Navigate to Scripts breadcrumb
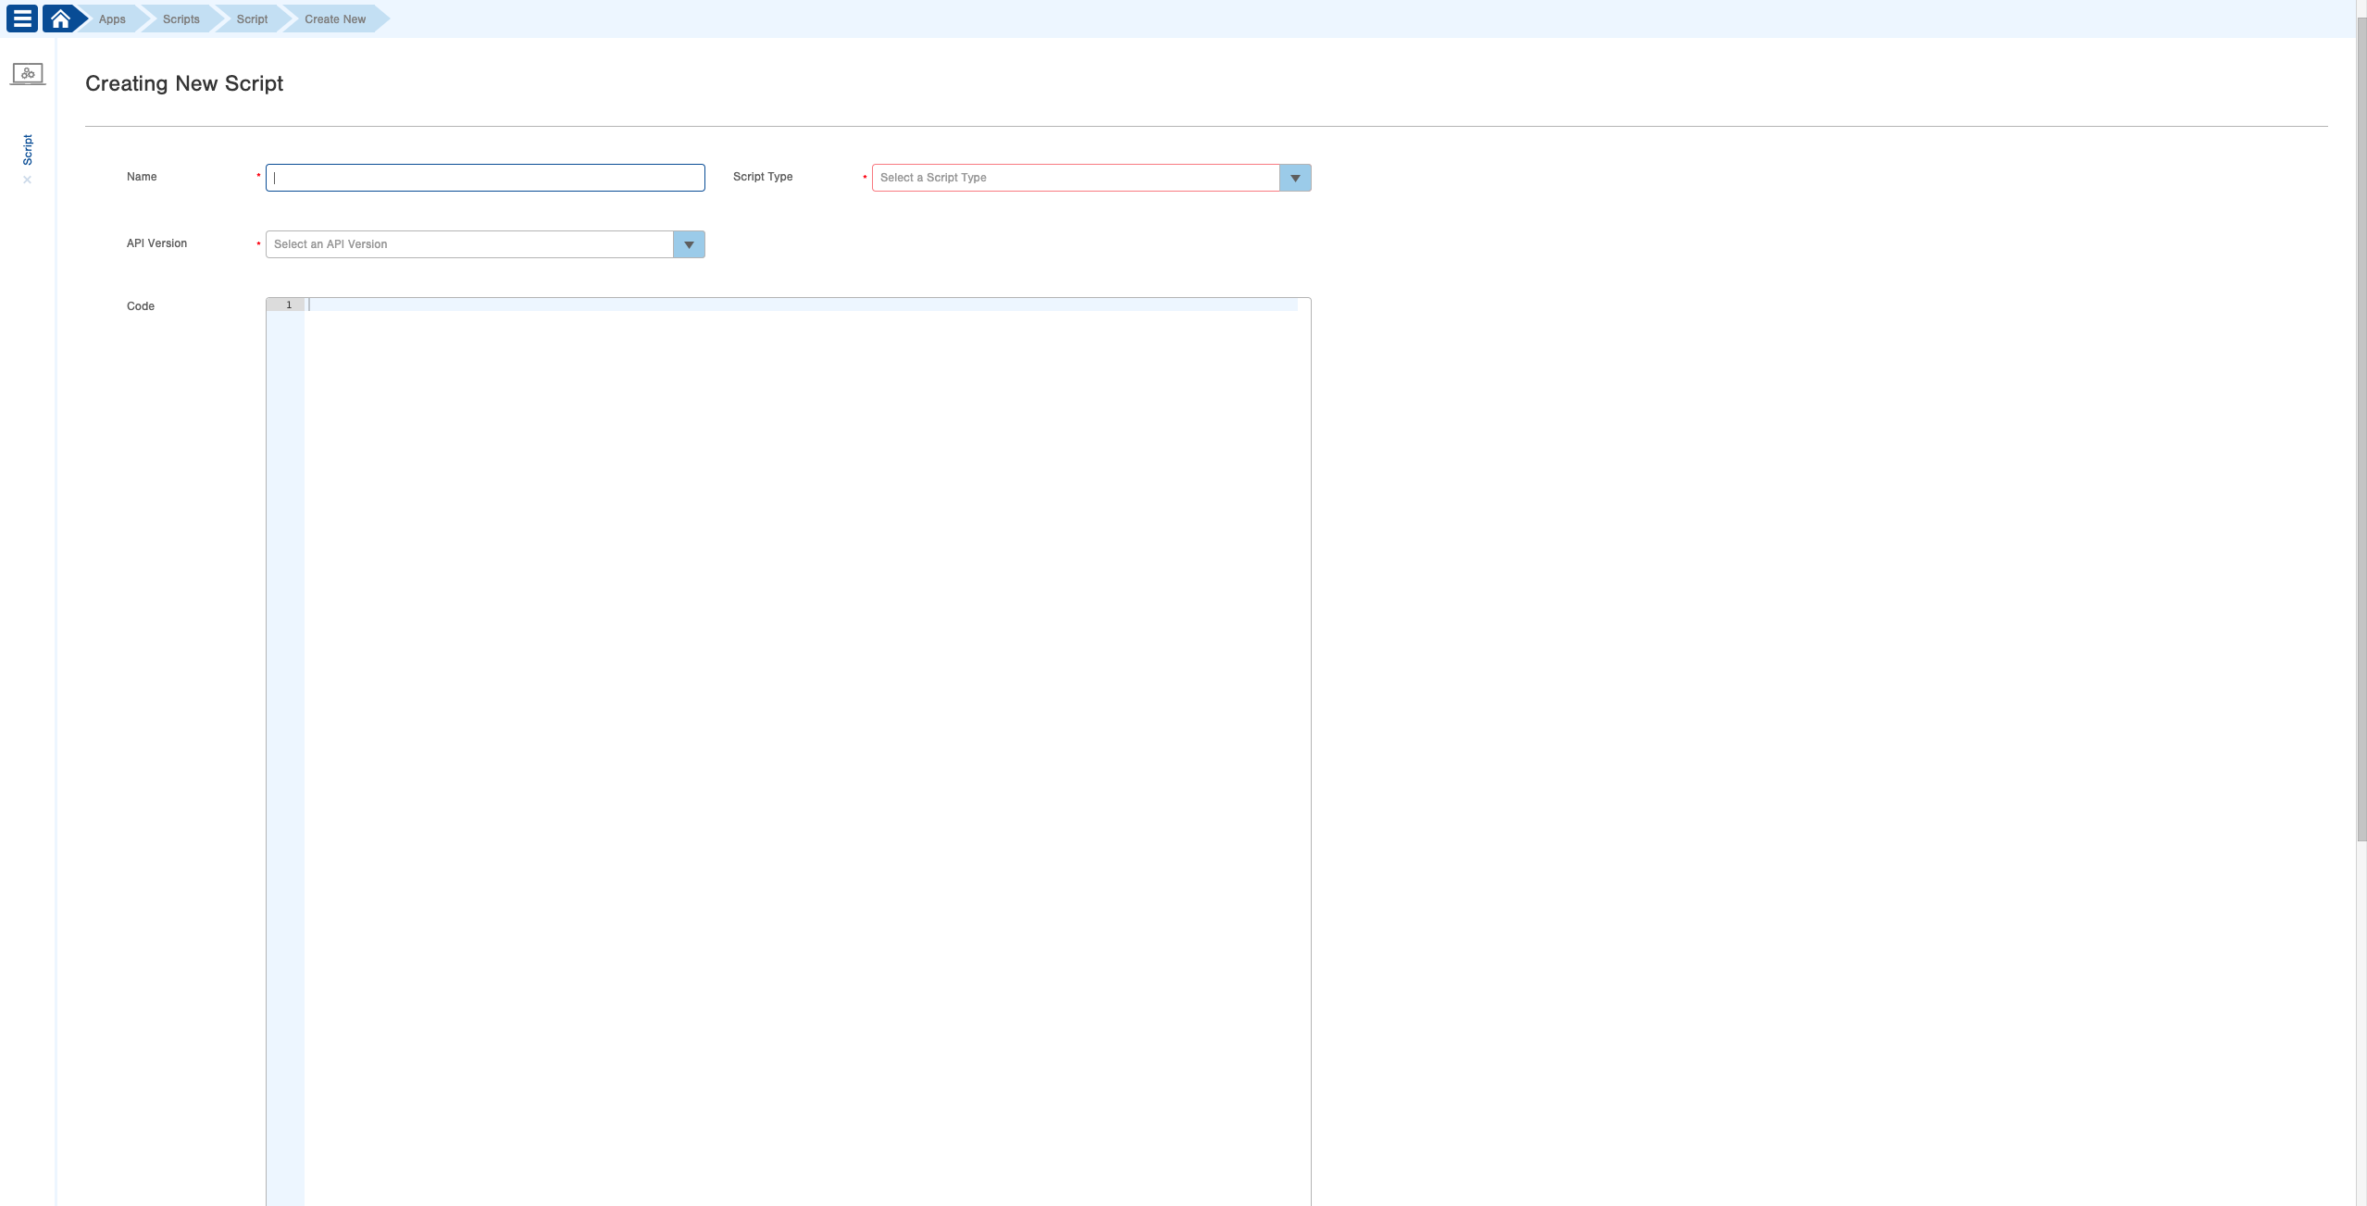The image size is (2367, 1206). (x=181, y=19)
